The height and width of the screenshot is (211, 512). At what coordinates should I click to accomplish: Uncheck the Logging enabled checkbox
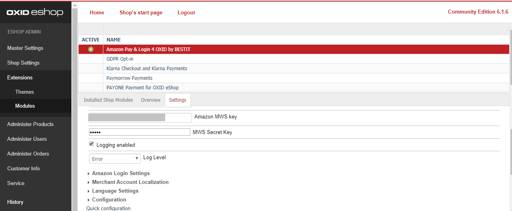point(91,144)
